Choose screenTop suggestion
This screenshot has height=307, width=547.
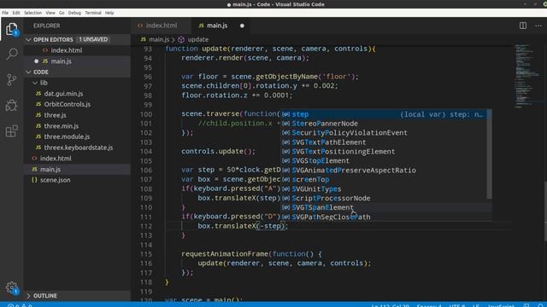coord(384,180)
